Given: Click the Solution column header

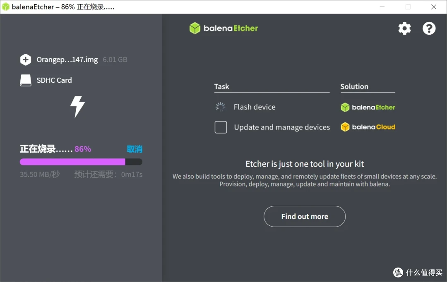Looking at the screenshot, I should point(354,86).
